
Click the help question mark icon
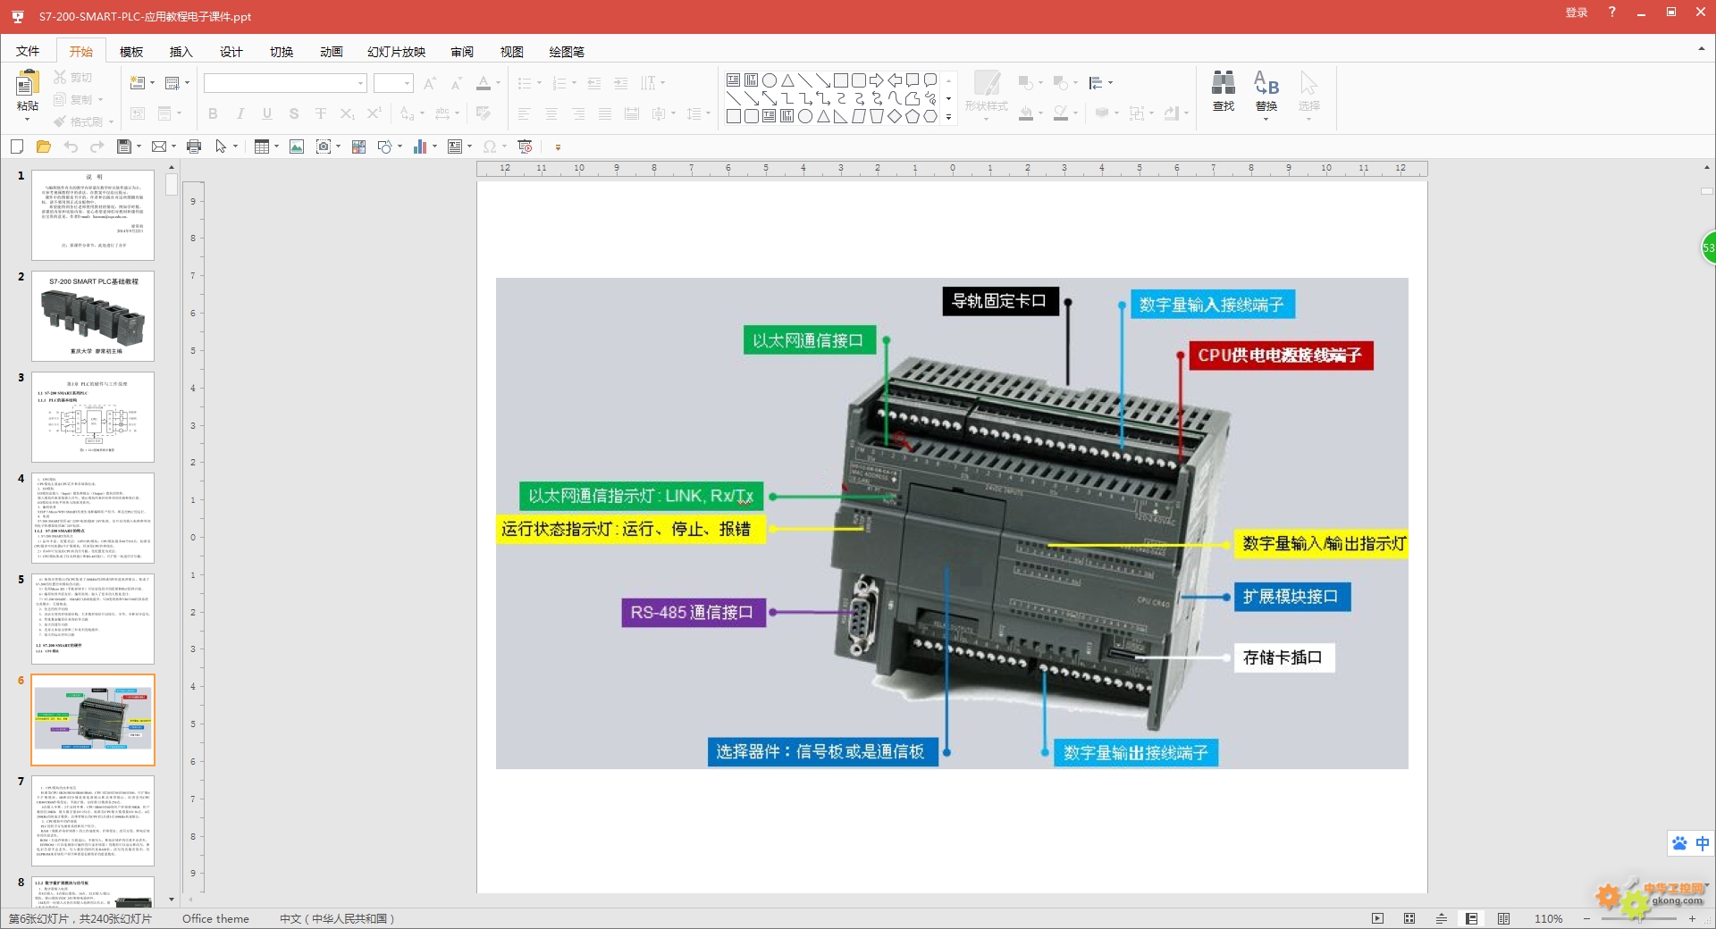tap(1611, 12)
